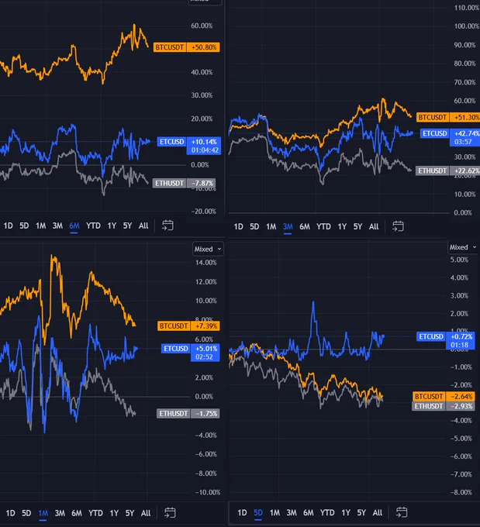Click BTCUSDT +50.80% price label
Image resolution: width=480 pixels, height=527 pixels.
click(x=187, y=47)
